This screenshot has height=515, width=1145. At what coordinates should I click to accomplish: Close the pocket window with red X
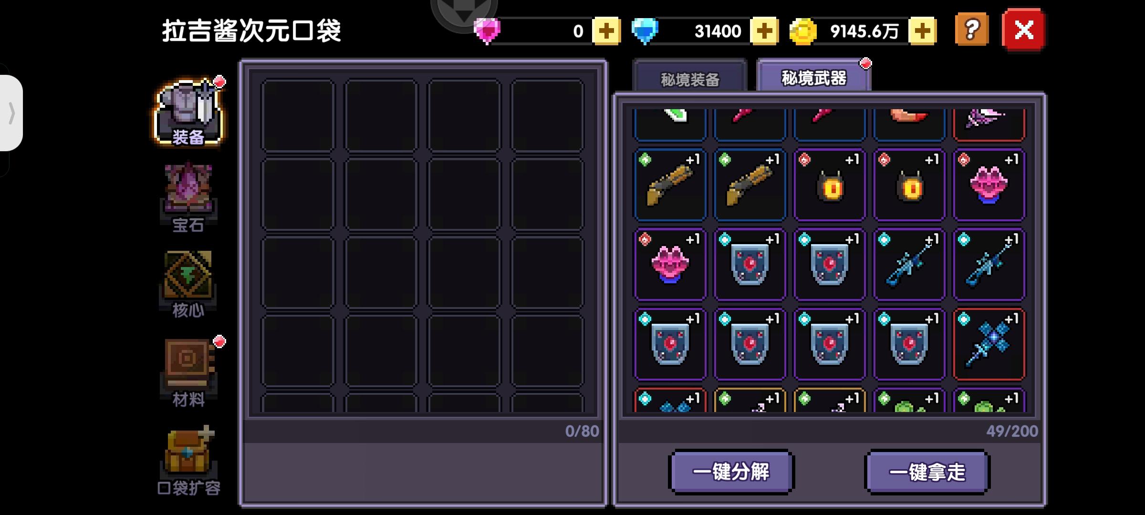tap(1024, 30)
